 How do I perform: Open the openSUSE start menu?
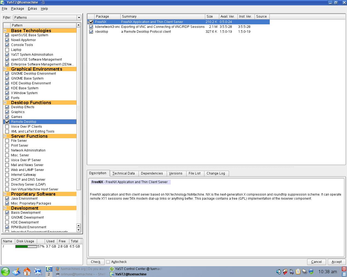[5, 272]
